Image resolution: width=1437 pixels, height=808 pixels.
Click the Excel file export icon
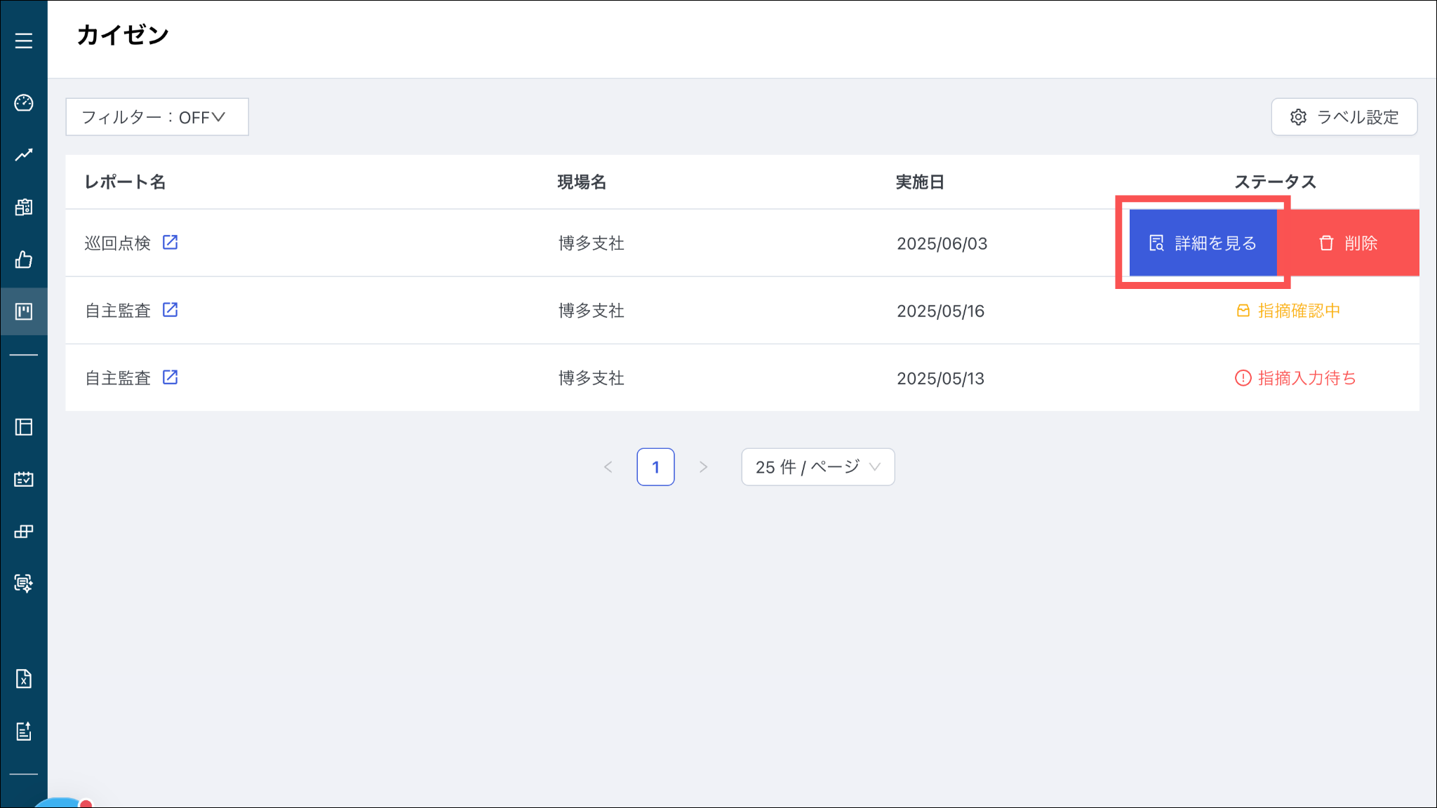coord(24,678)
